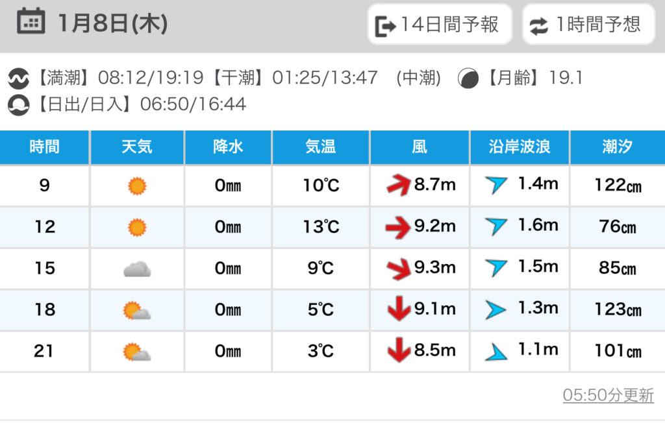Select the 沿岸波浪 column header
Viewport: 665px width, 423px height.
(520, 147)
